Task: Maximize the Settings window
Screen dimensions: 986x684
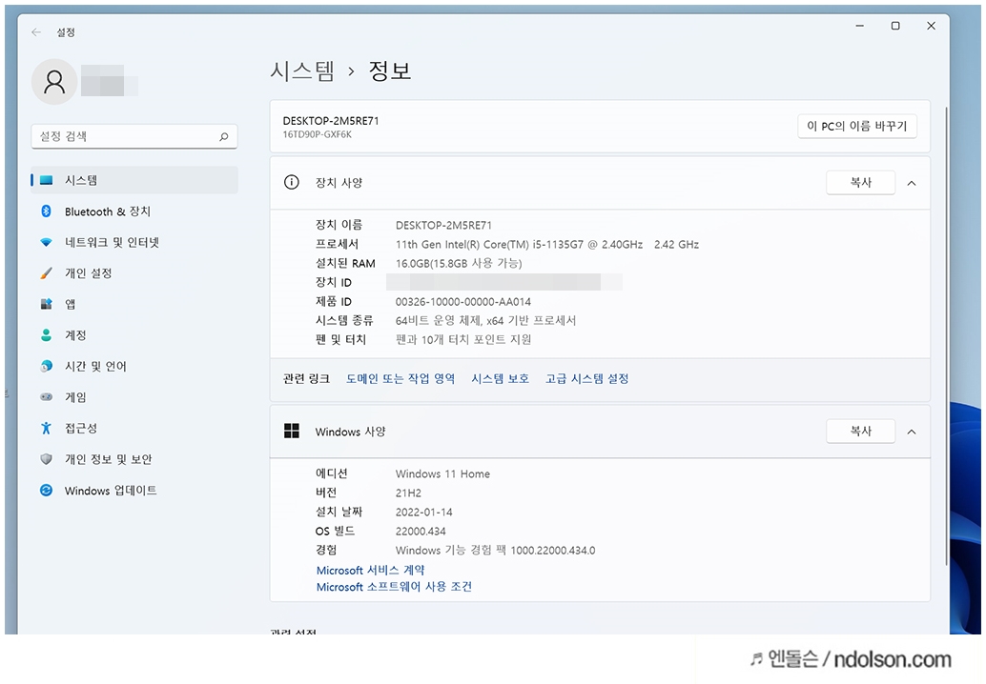Action: (x=895, y=26)
